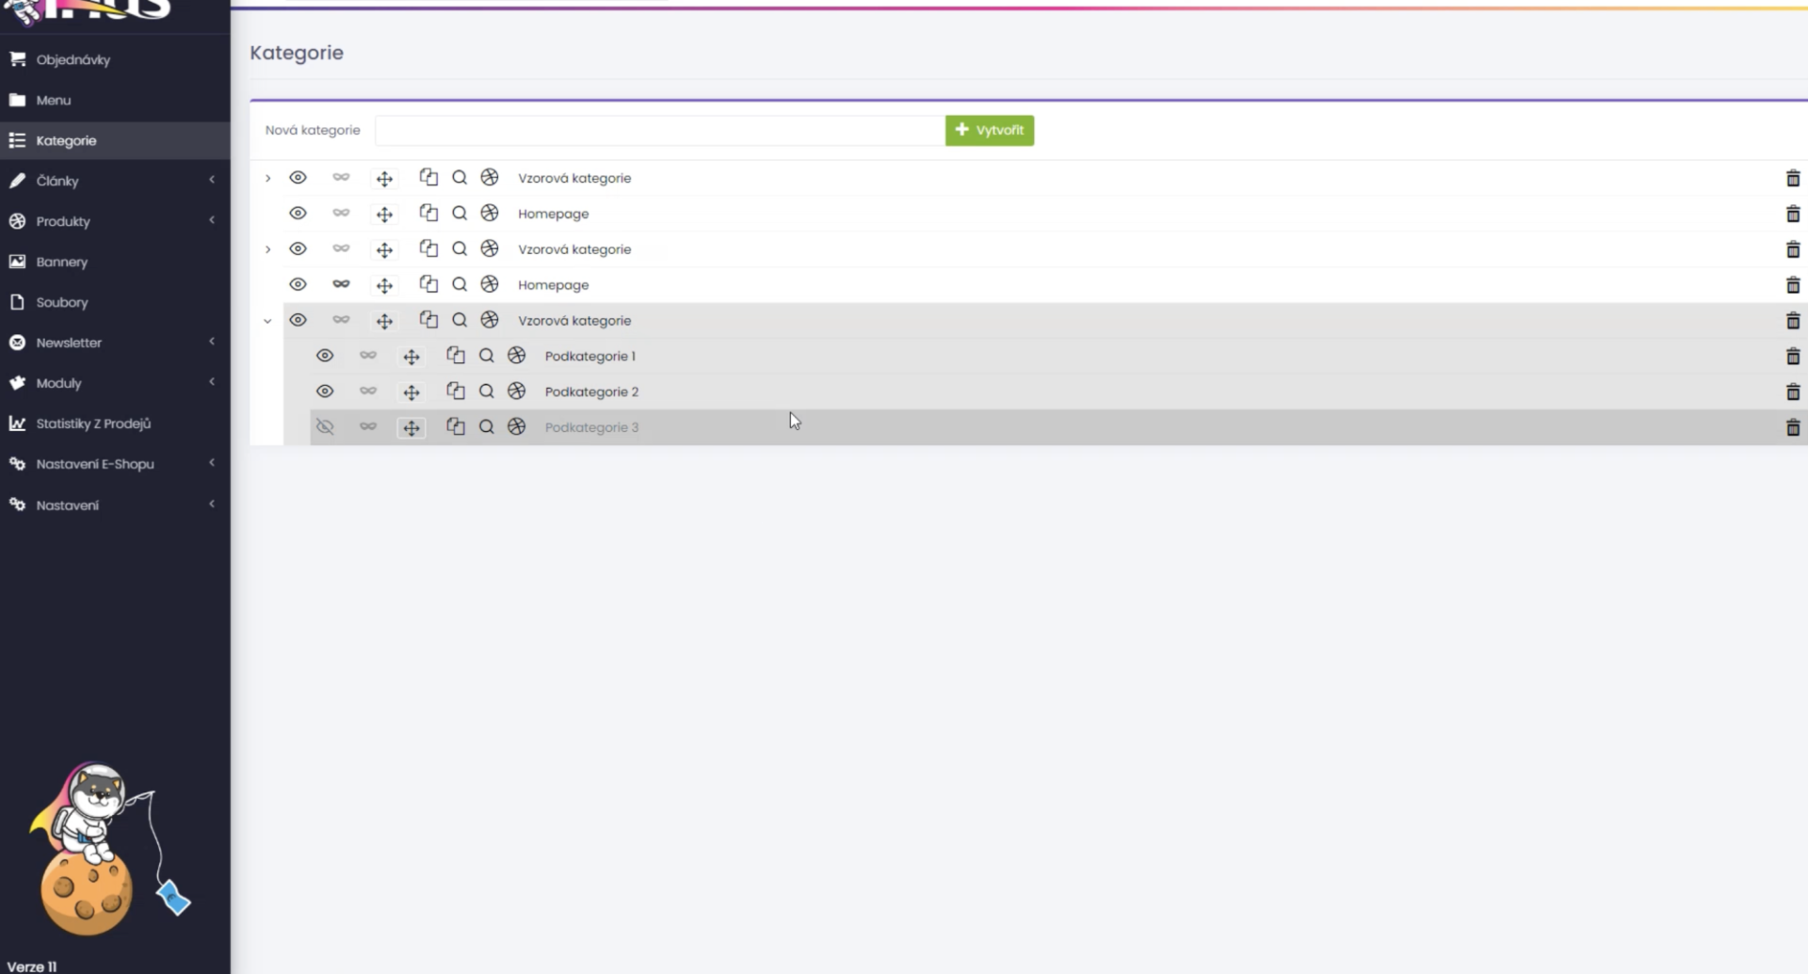Click name of expanded Vzorová kategorie row
Screen dimensions: 1808x974
pos(574,321)
